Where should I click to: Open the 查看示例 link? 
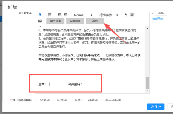coord(158,19)
